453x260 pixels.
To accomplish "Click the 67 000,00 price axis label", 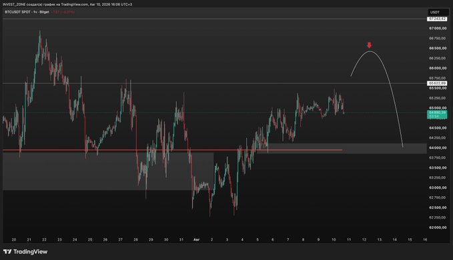I will click(438, 28).
